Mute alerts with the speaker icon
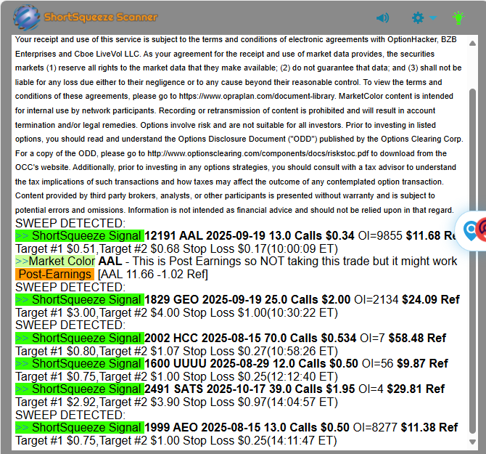This screenshot has height=454, width=486. (382, 17)
